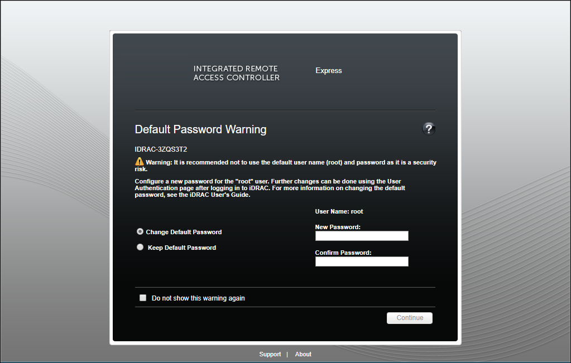The image size is (571, 363).
Task: Click the New Password: label
Action: point(338,227)
